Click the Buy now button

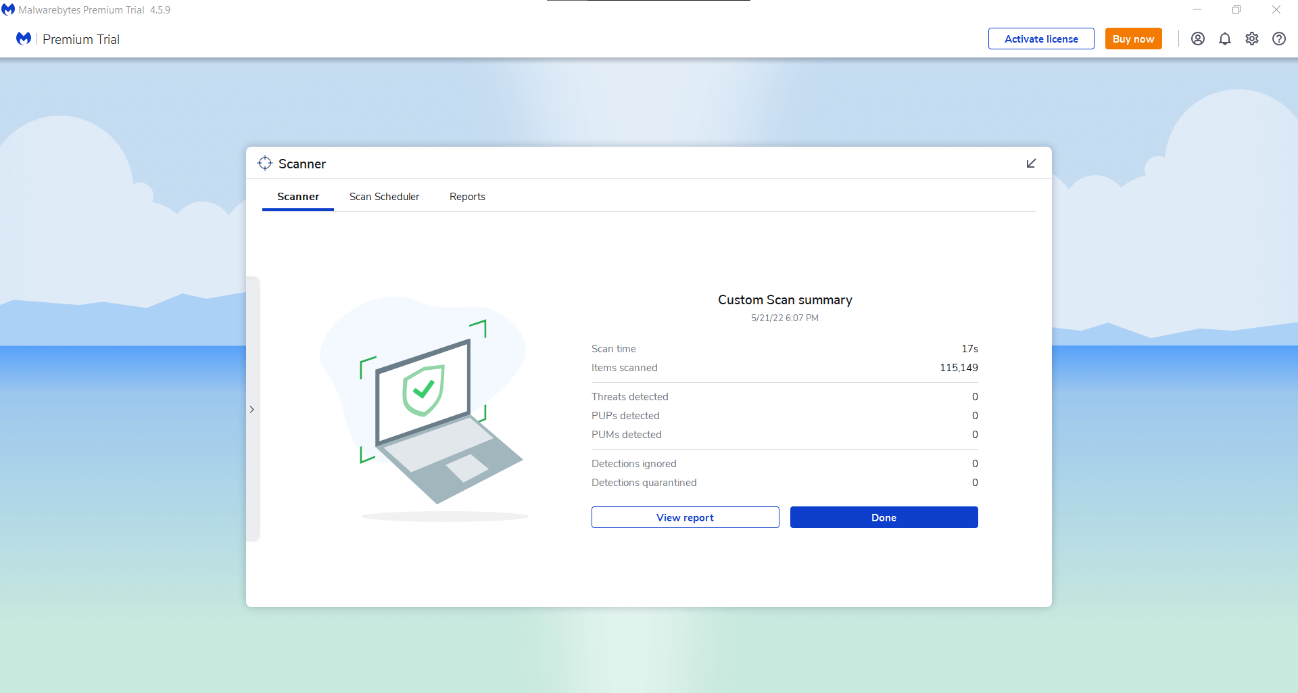point(1133,39)
